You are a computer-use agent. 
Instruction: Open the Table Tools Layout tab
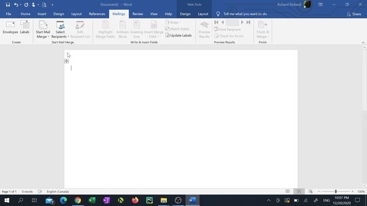coord(203,14)
